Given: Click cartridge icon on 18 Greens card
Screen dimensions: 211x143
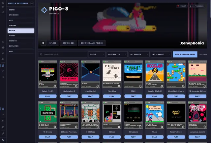Looking at the screenshot, I should coord(55,127).
